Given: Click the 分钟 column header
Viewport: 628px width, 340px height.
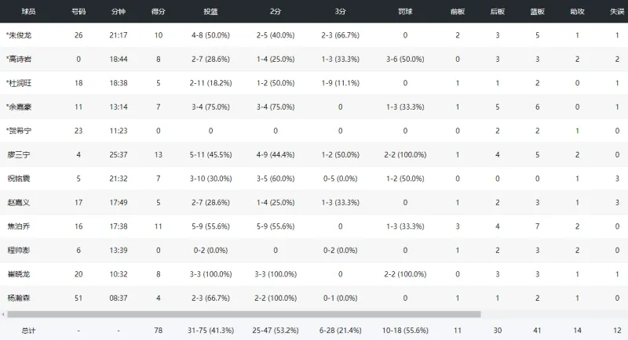Looking at the screenshot, I should pyautogui.click(x=118, y=13).
